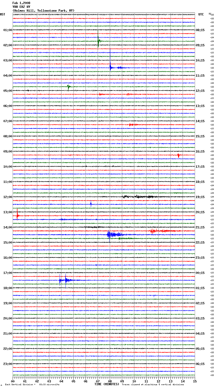Click the UTC timezone label
Viewport: 215px width, 388px height.
201,14
